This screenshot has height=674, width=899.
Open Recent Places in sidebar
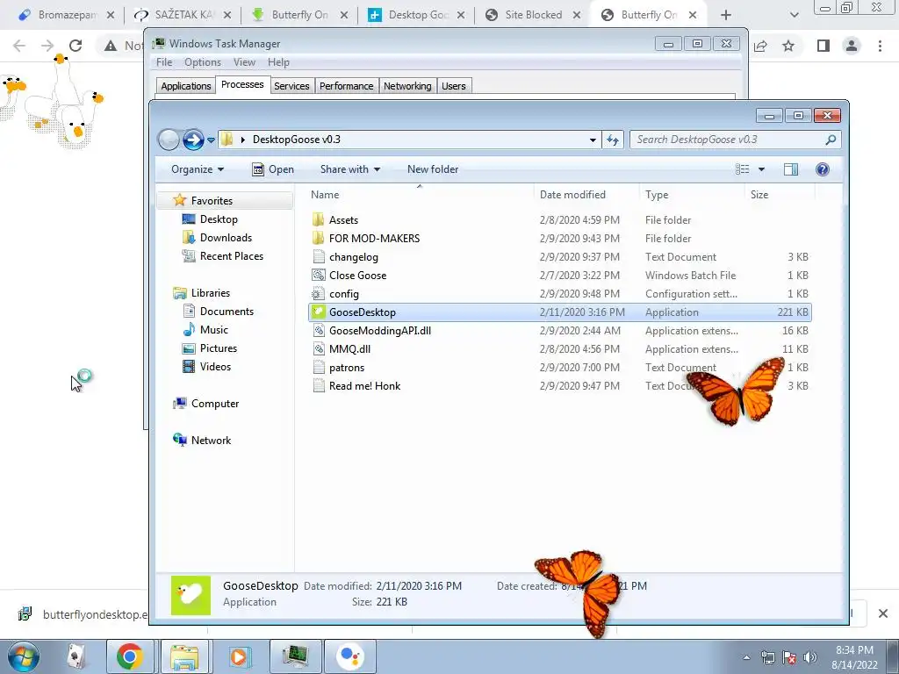pyautogui.click(x=231, y=256)
